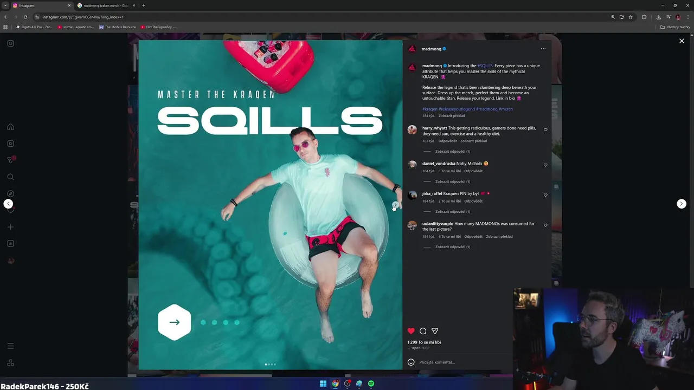
Task: Open Chrome from the taskbar
Action: 335,383
